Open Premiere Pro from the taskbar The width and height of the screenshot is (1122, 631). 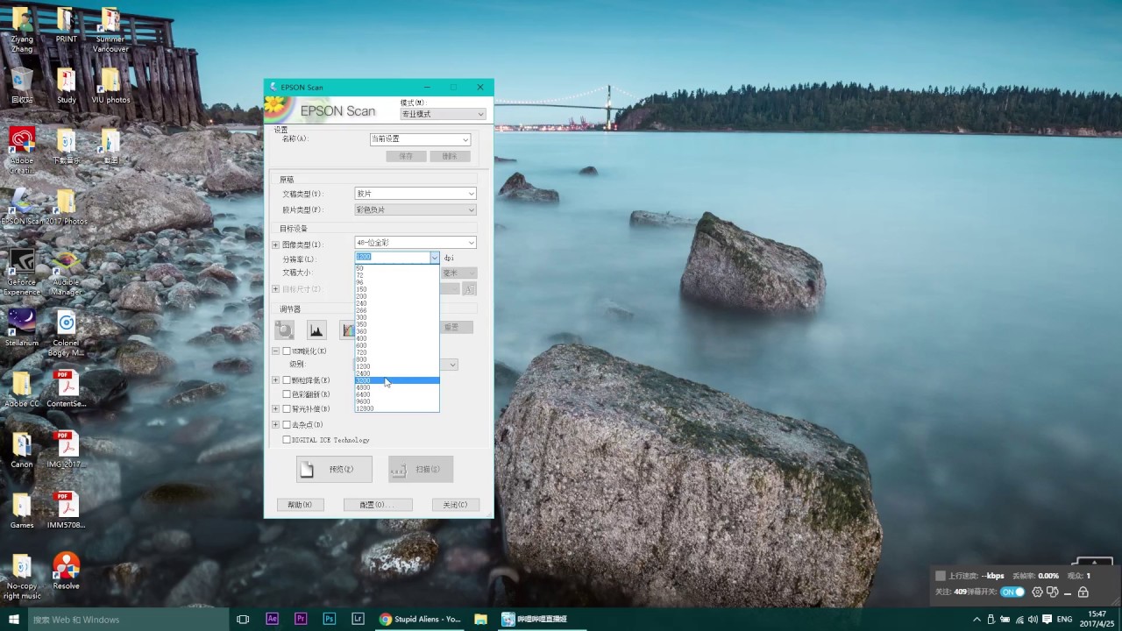pos(301,619)
